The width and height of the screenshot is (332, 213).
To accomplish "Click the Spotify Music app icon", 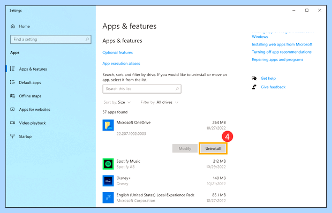I will 108,164.
